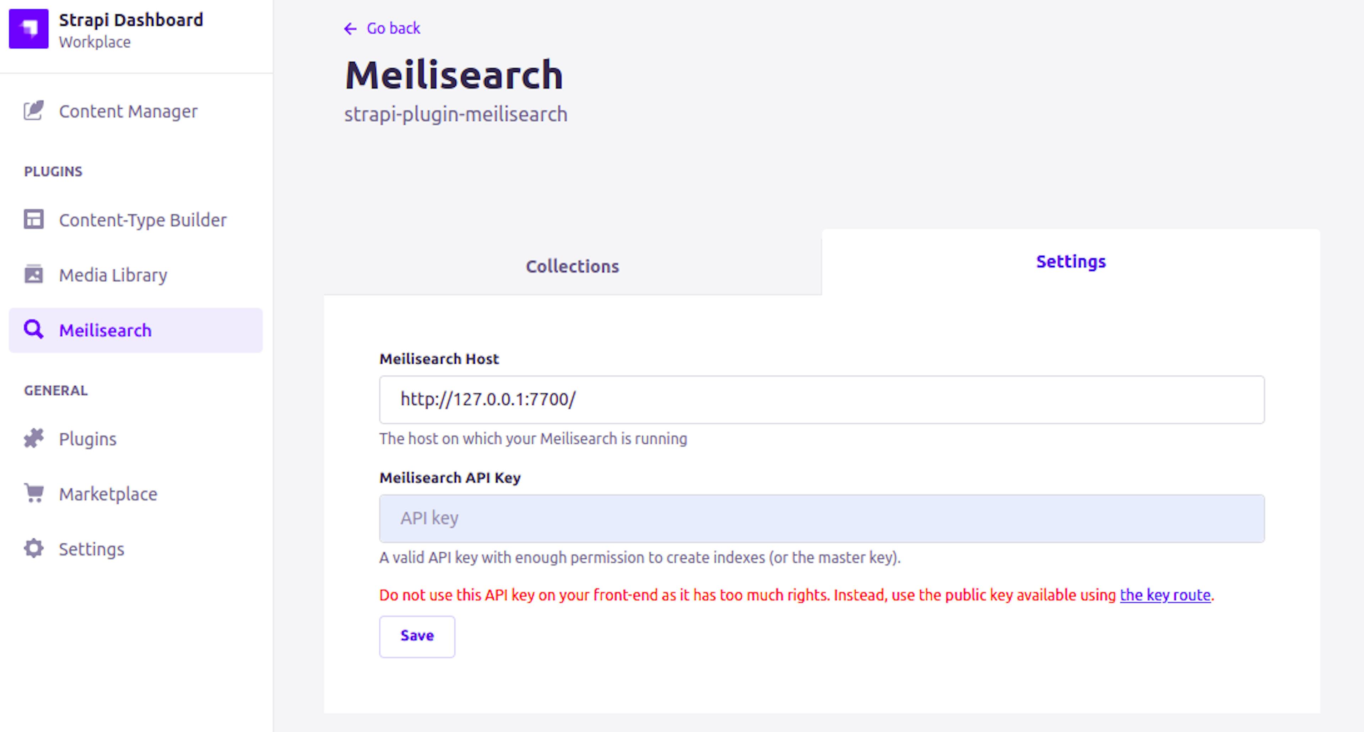Click the Go back arrow link

349,29
